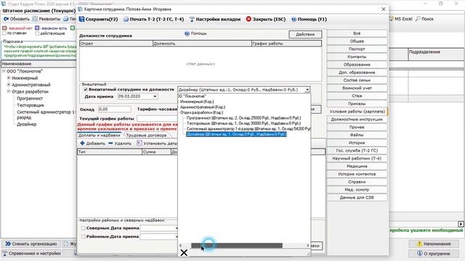Image resolution: width=465 pixels, height=261 pixels.
Task: Open the Northern date dropdown
Action: 176,228
